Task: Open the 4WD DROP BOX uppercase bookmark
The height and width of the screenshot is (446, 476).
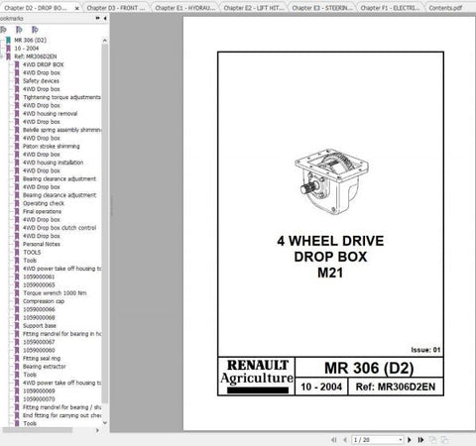Action: pyautogui.click(x=43, y=64)
